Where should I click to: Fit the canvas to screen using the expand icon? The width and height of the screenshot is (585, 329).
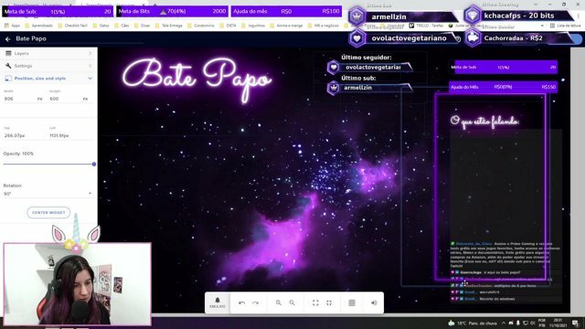click(315, 302)
